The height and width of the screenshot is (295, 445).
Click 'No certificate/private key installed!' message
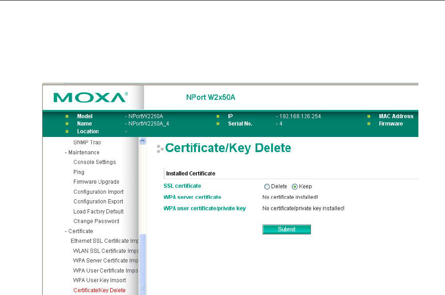303,208
